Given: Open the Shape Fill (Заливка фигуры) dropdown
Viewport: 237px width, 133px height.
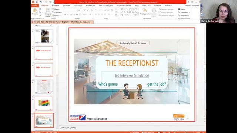Looking at the screenshot, I should (167, 9).
